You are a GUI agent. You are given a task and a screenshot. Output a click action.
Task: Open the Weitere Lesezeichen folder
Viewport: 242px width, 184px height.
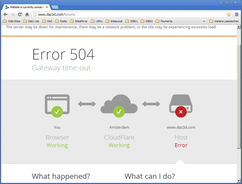pos(224,21)
